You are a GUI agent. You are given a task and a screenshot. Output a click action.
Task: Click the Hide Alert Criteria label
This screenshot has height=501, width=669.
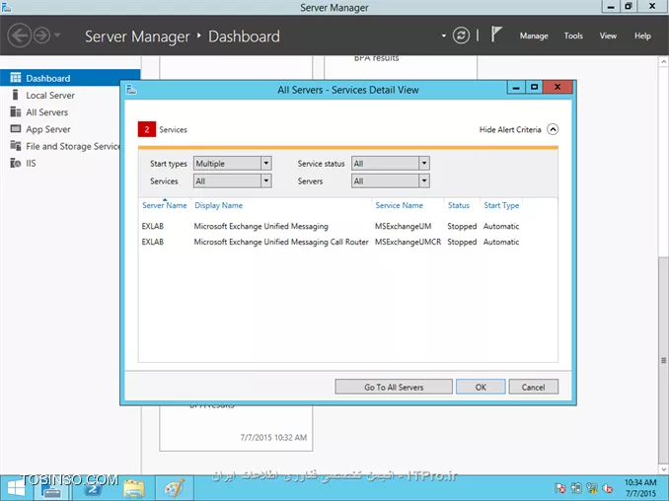[x=510, y=129]
